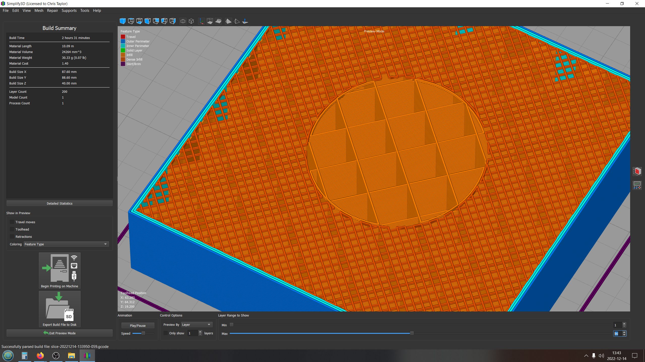Increase the Min layer value with up arrow

pyautogui.click(x=624, y=324)
